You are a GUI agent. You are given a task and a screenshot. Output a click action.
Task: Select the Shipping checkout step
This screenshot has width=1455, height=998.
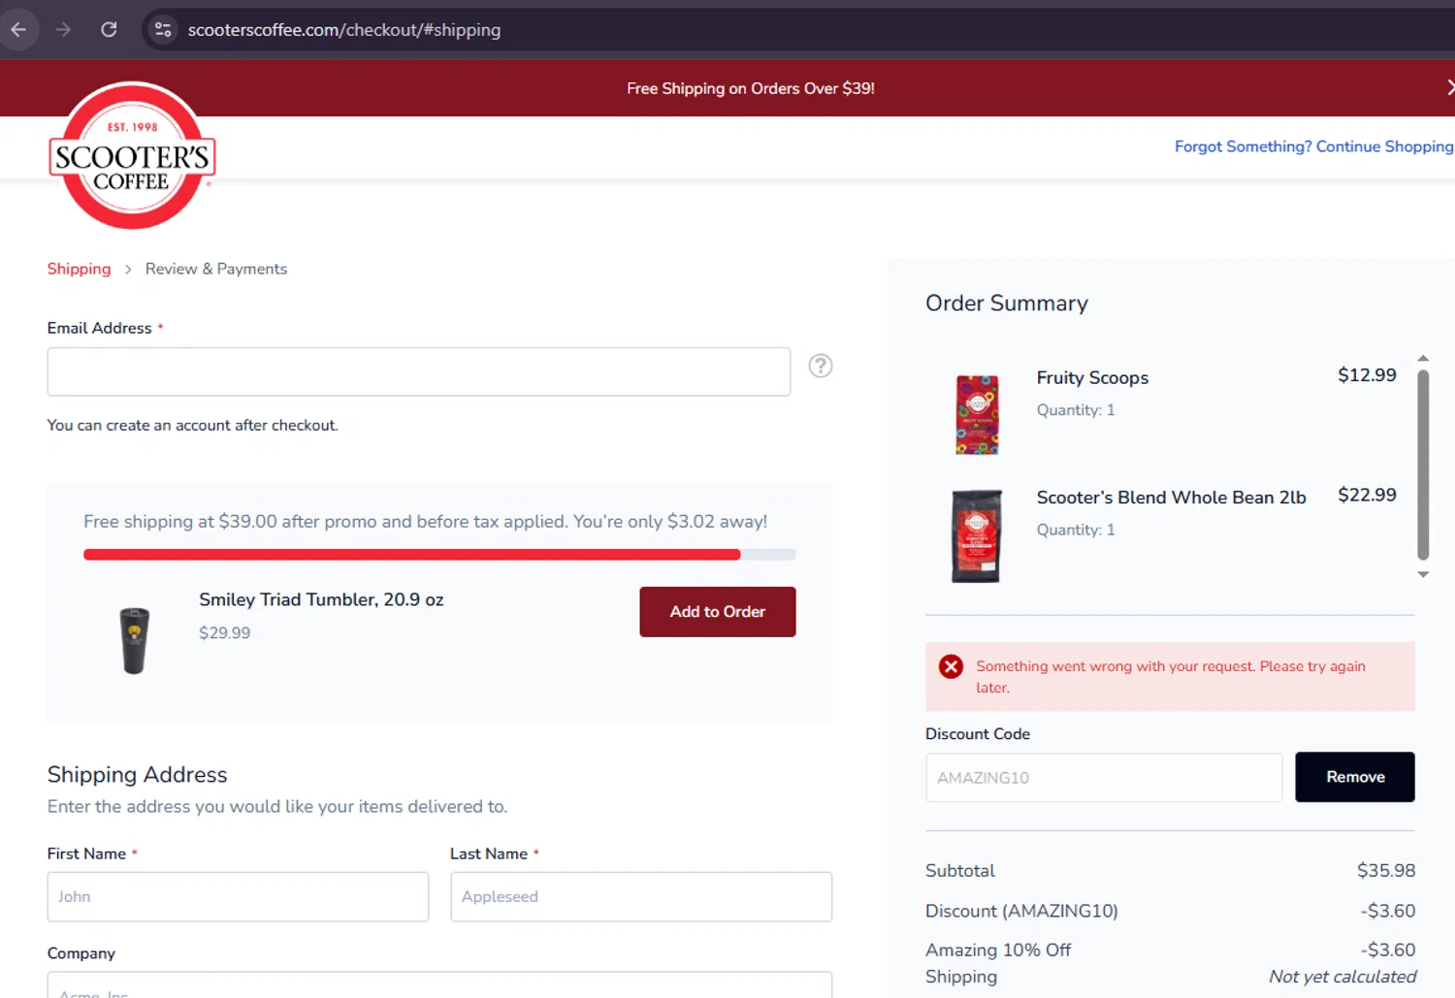point(80,269)
